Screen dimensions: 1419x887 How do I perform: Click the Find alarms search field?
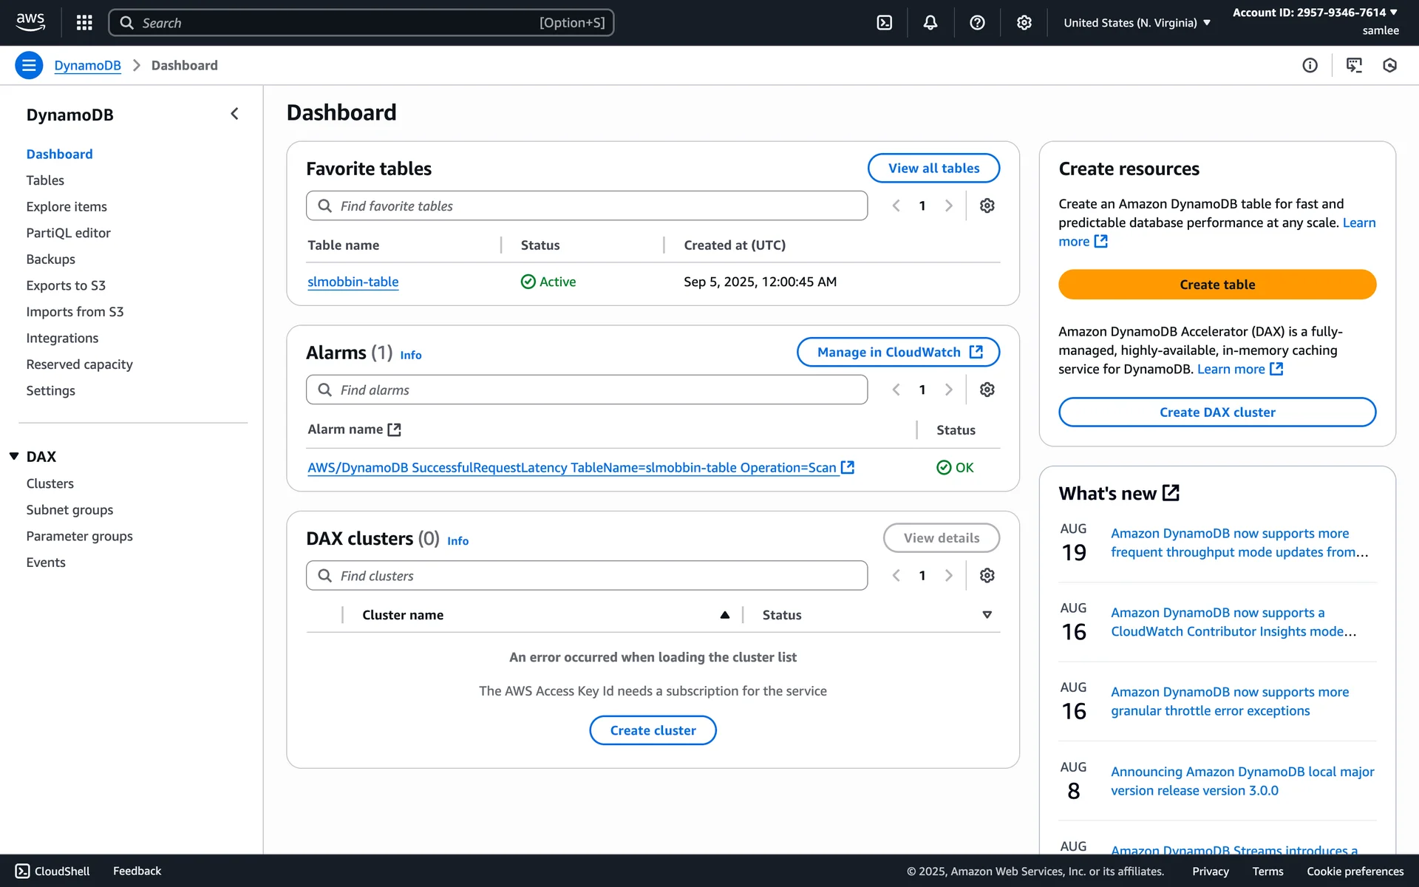(587, 390)
